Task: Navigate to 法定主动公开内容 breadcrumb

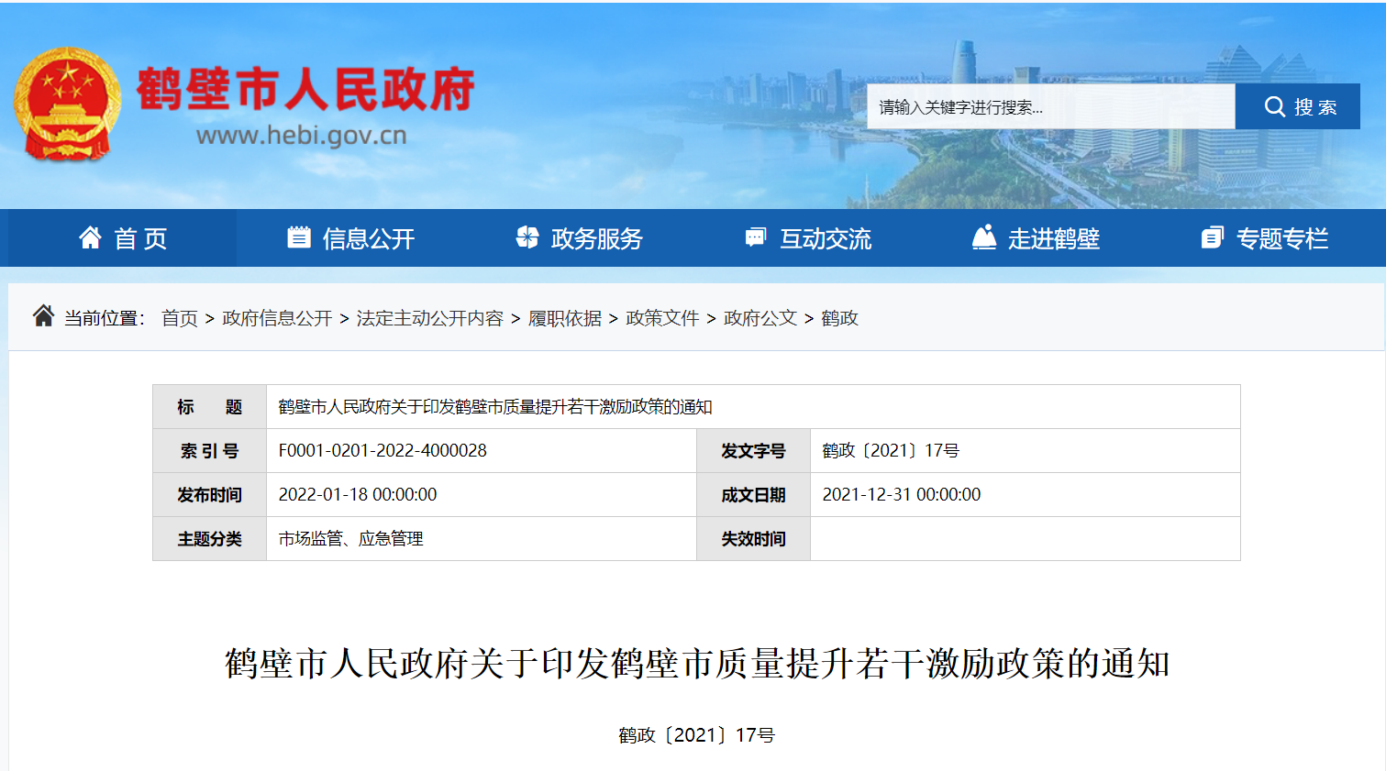Action: coord(429,318)
